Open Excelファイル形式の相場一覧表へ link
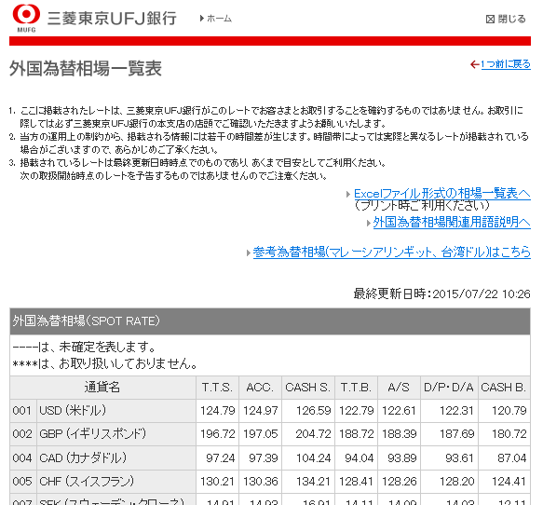The image size is (543, 505). pos(441,193)
